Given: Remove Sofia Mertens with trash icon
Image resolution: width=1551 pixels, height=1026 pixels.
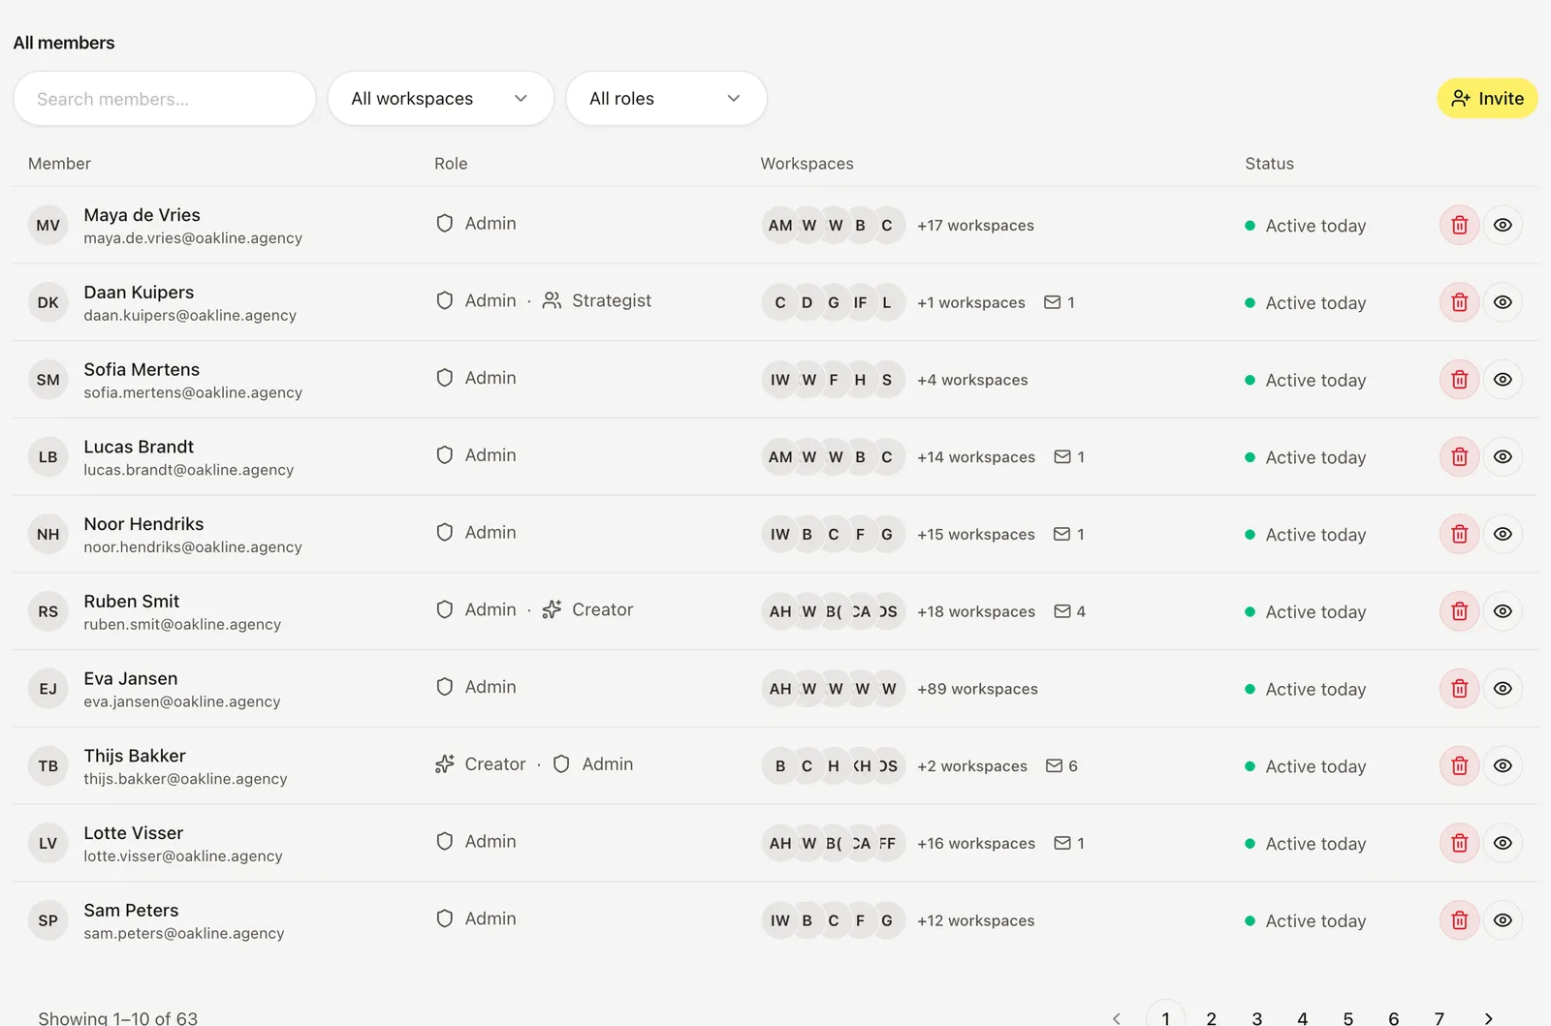Looking at the screenshot, I should 1459,380.
